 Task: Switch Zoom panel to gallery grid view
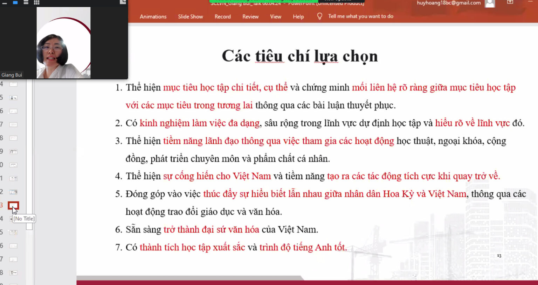point(36,2)
